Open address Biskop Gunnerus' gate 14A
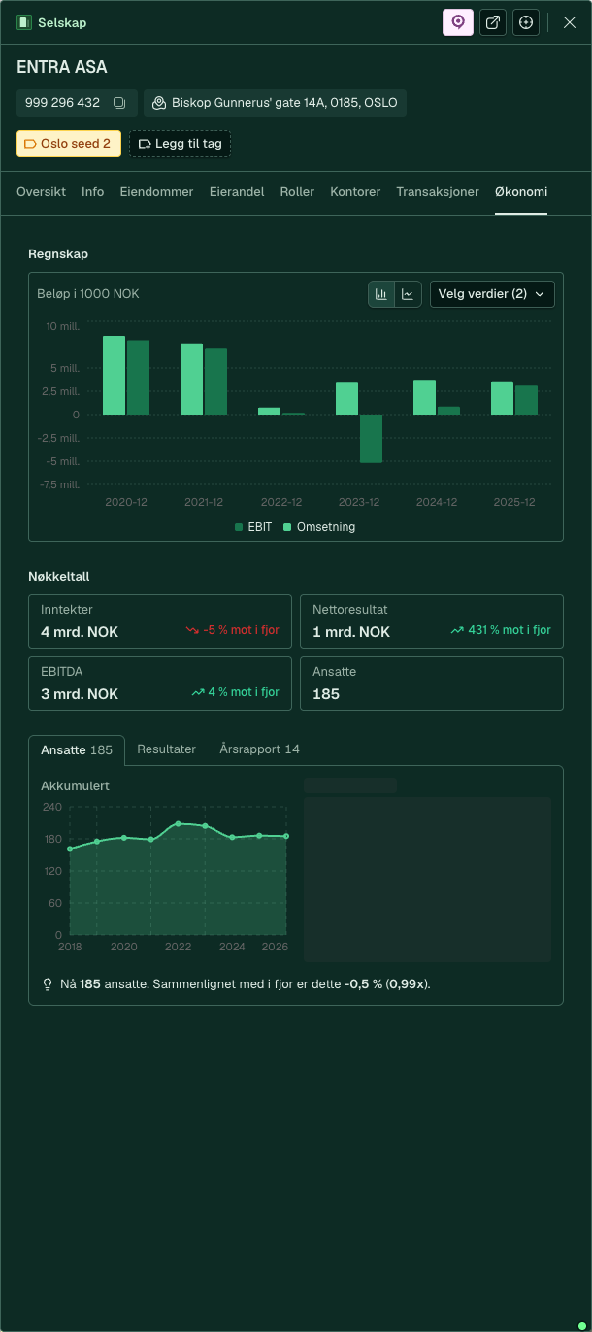Viewport: 592px width, 1332px height. click(275, 103)
